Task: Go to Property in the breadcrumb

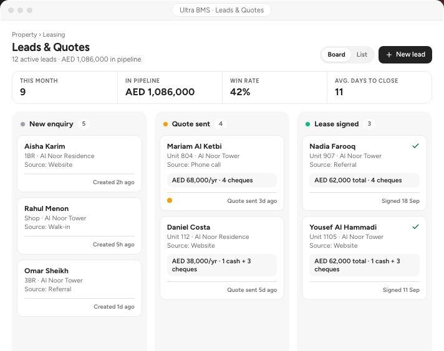Action: point(24,34)
